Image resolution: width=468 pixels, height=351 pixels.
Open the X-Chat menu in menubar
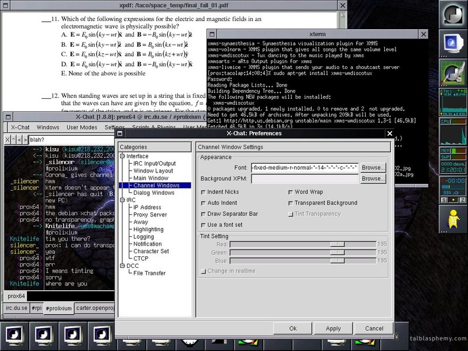(x=20, y=128)
